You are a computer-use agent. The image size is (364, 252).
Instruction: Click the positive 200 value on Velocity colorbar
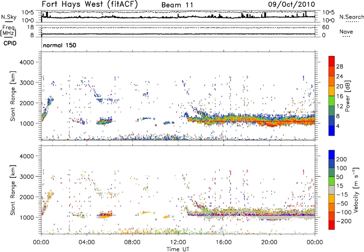[342, 159]
